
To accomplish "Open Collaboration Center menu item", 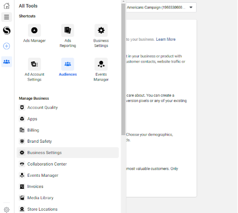I will click(68, 164).
